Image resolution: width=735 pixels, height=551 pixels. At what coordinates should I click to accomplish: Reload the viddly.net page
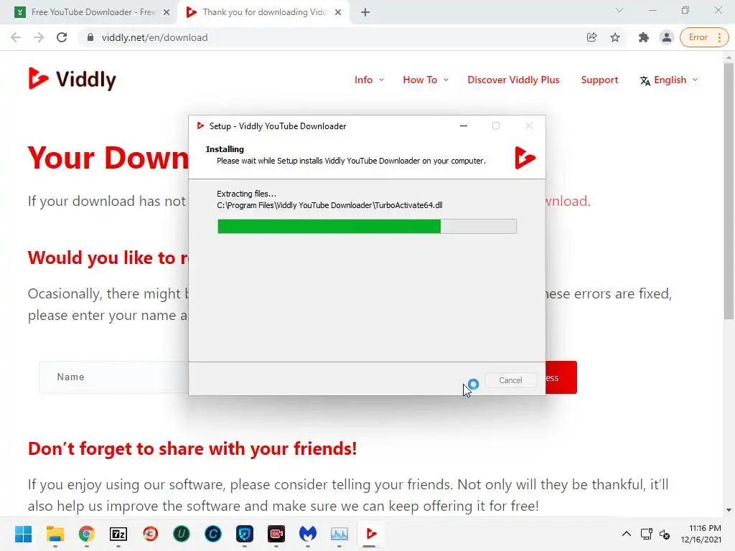point(62,37)
